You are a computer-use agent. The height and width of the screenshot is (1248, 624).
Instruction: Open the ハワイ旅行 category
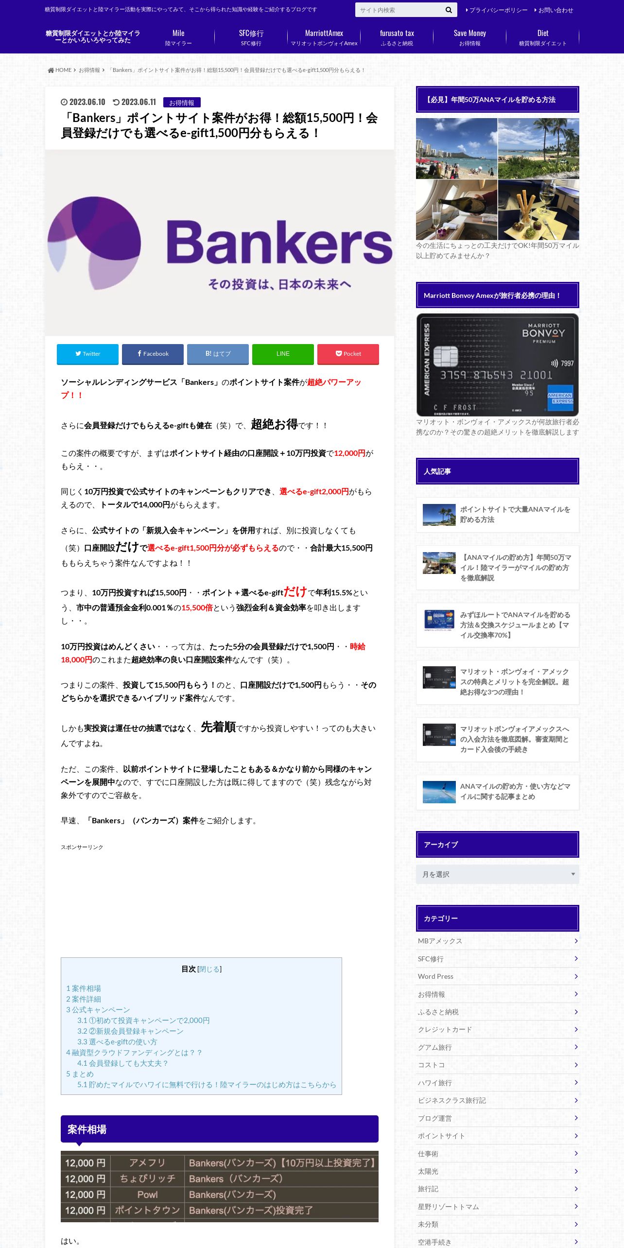click(x=498, y=1083)
